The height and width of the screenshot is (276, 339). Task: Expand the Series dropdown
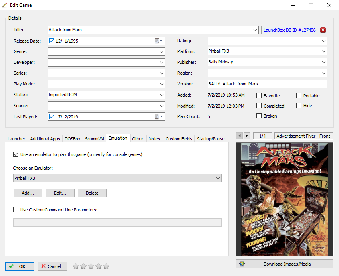click(162, 73)
